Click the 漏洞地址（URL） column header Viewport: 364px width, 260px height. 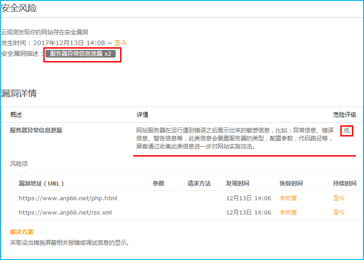coord(42,183)
